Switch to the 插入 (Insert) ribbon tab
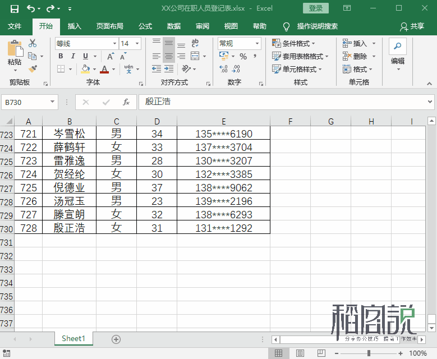This screenshot has width=437, height=359. point(75,26)
